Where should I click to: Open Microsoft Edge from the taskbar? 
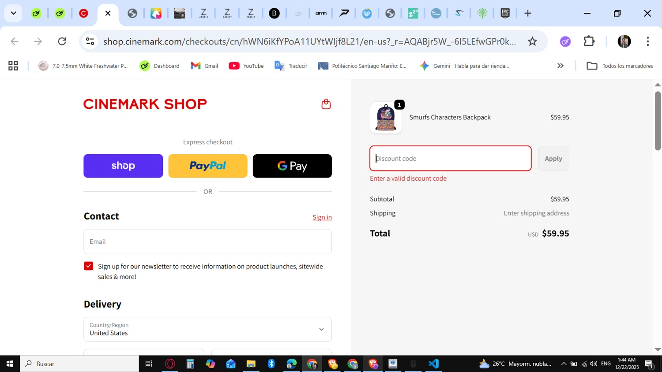tap(292, 364)
